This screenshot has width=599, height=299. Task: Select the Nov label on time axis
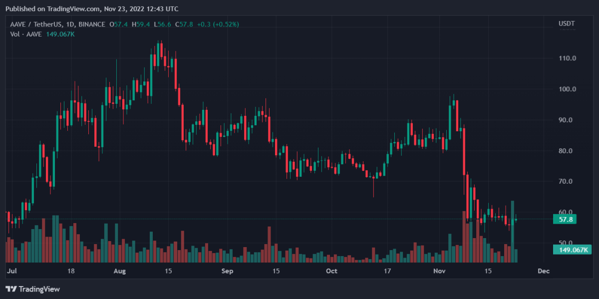point(439,271)
